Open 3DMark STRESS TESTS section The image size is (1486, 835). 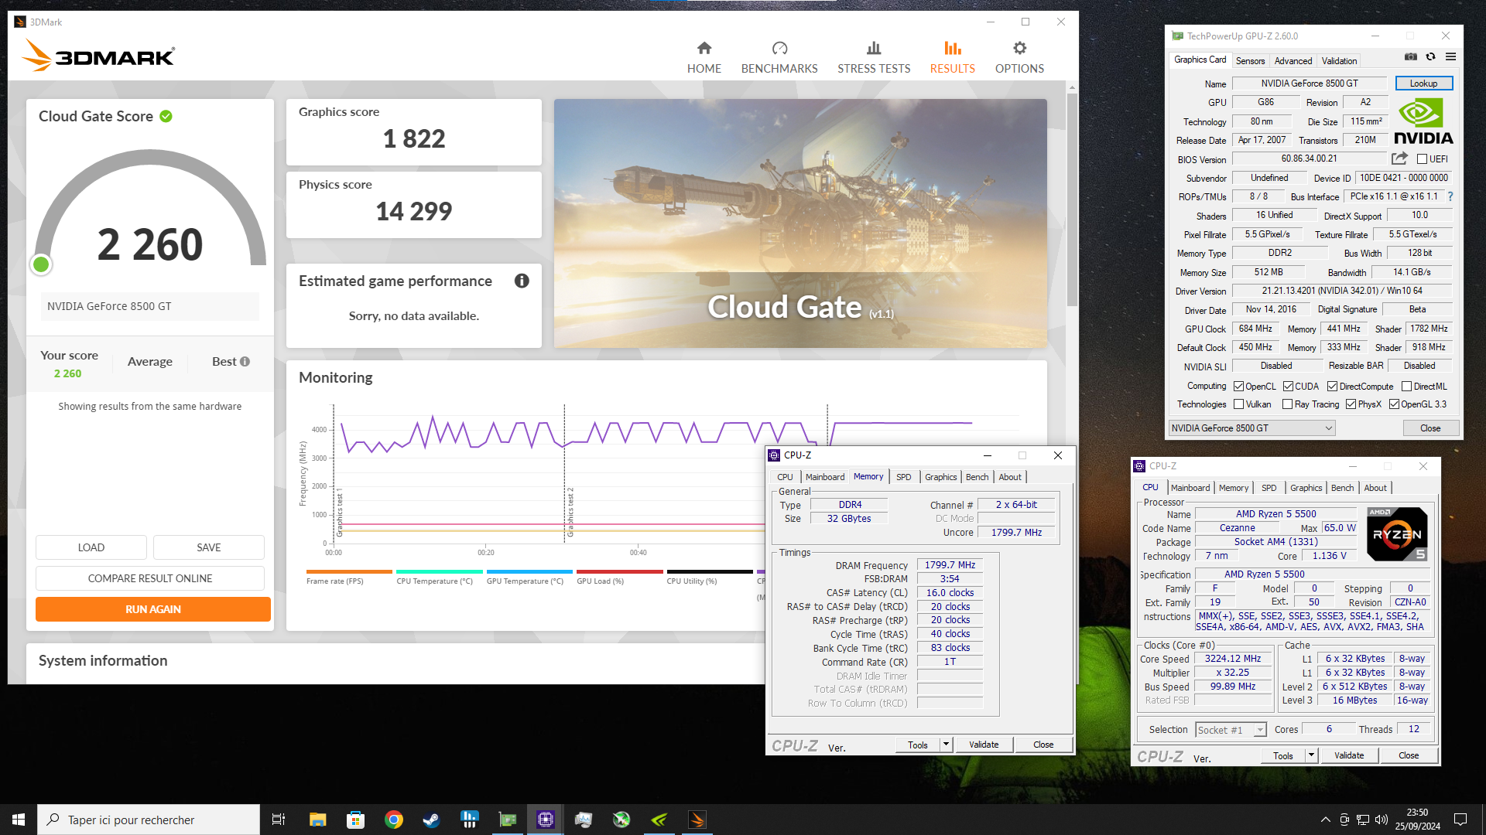click(x=874, y=58)
